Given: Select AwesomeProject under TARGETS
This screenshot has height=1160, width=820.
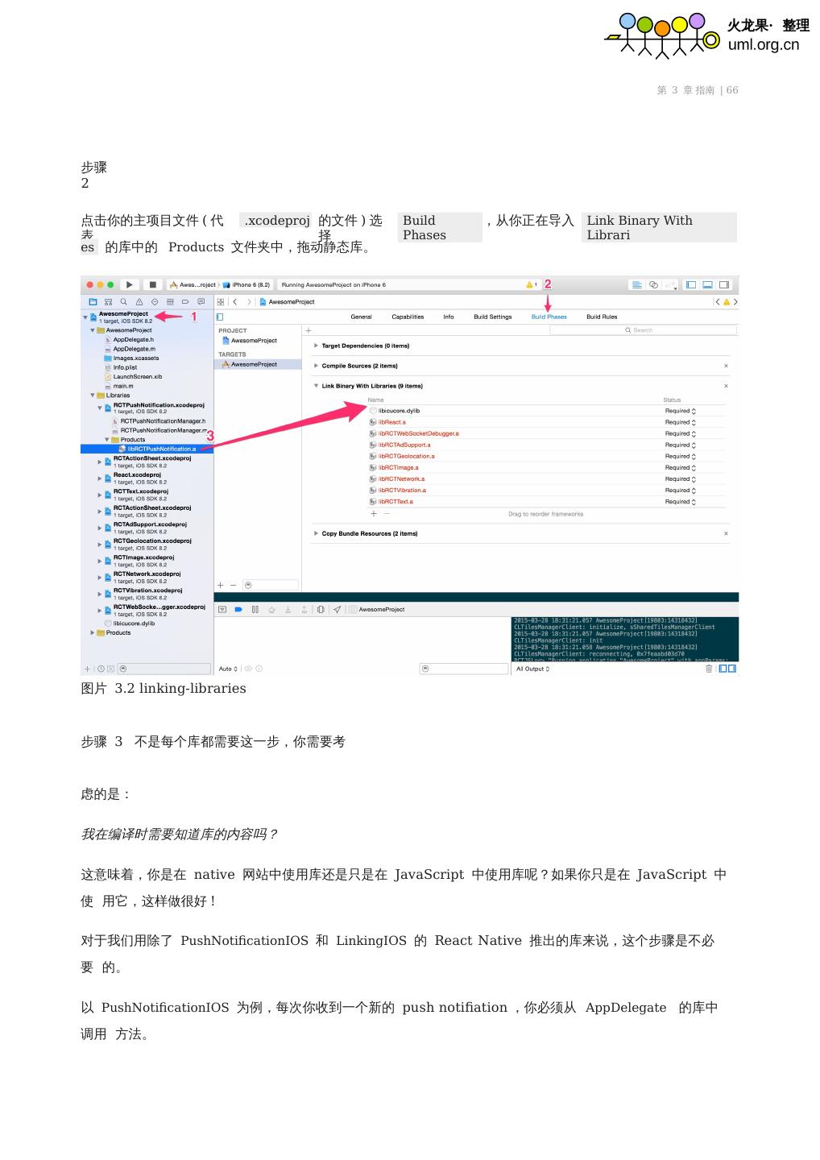Looking at the screenshot, I should (257, 364).
